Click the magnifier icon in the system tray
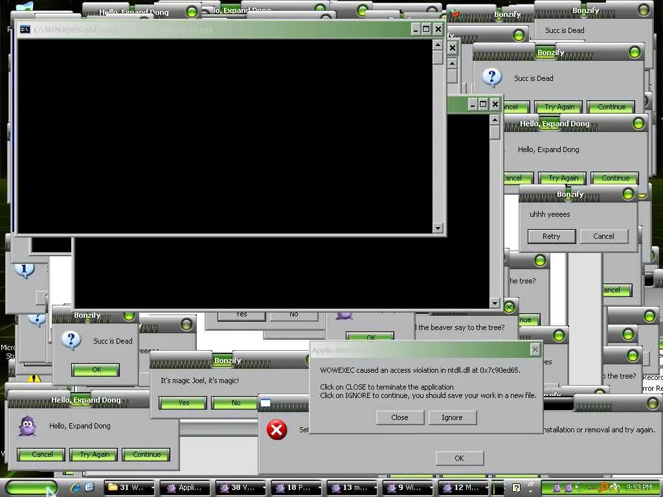663x497 pixels. pyautogui.click(x=604, y=487)
